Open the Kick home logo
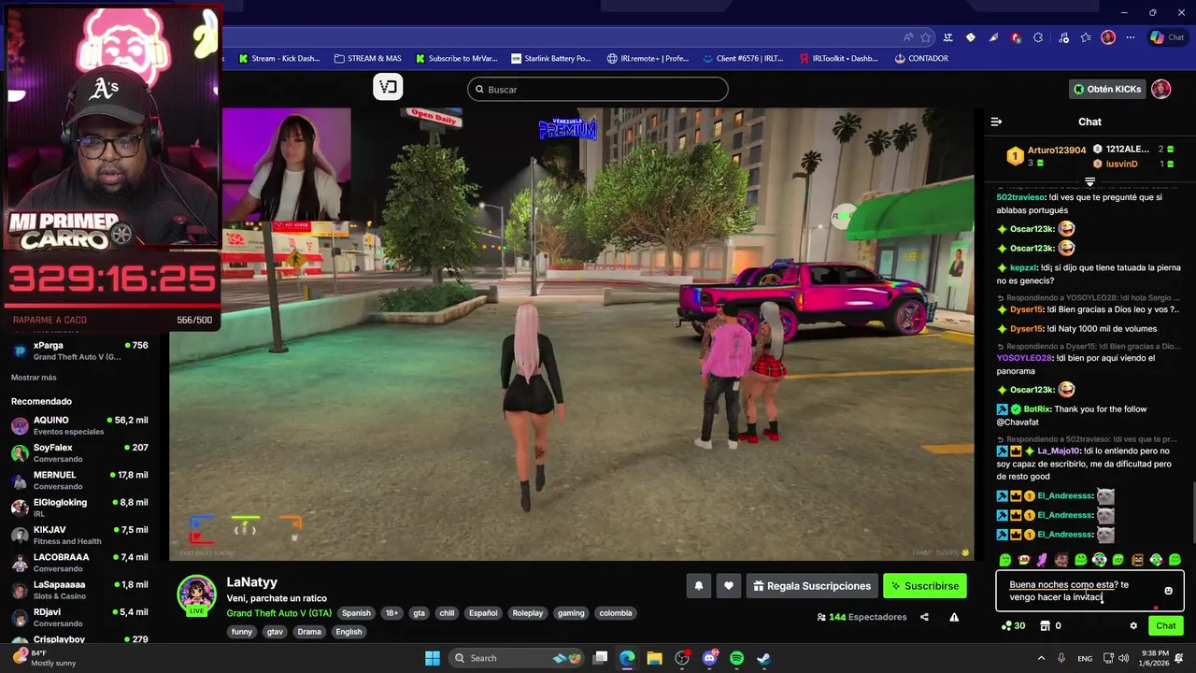The image size is (1196, 673). click(x=388, y=87)
